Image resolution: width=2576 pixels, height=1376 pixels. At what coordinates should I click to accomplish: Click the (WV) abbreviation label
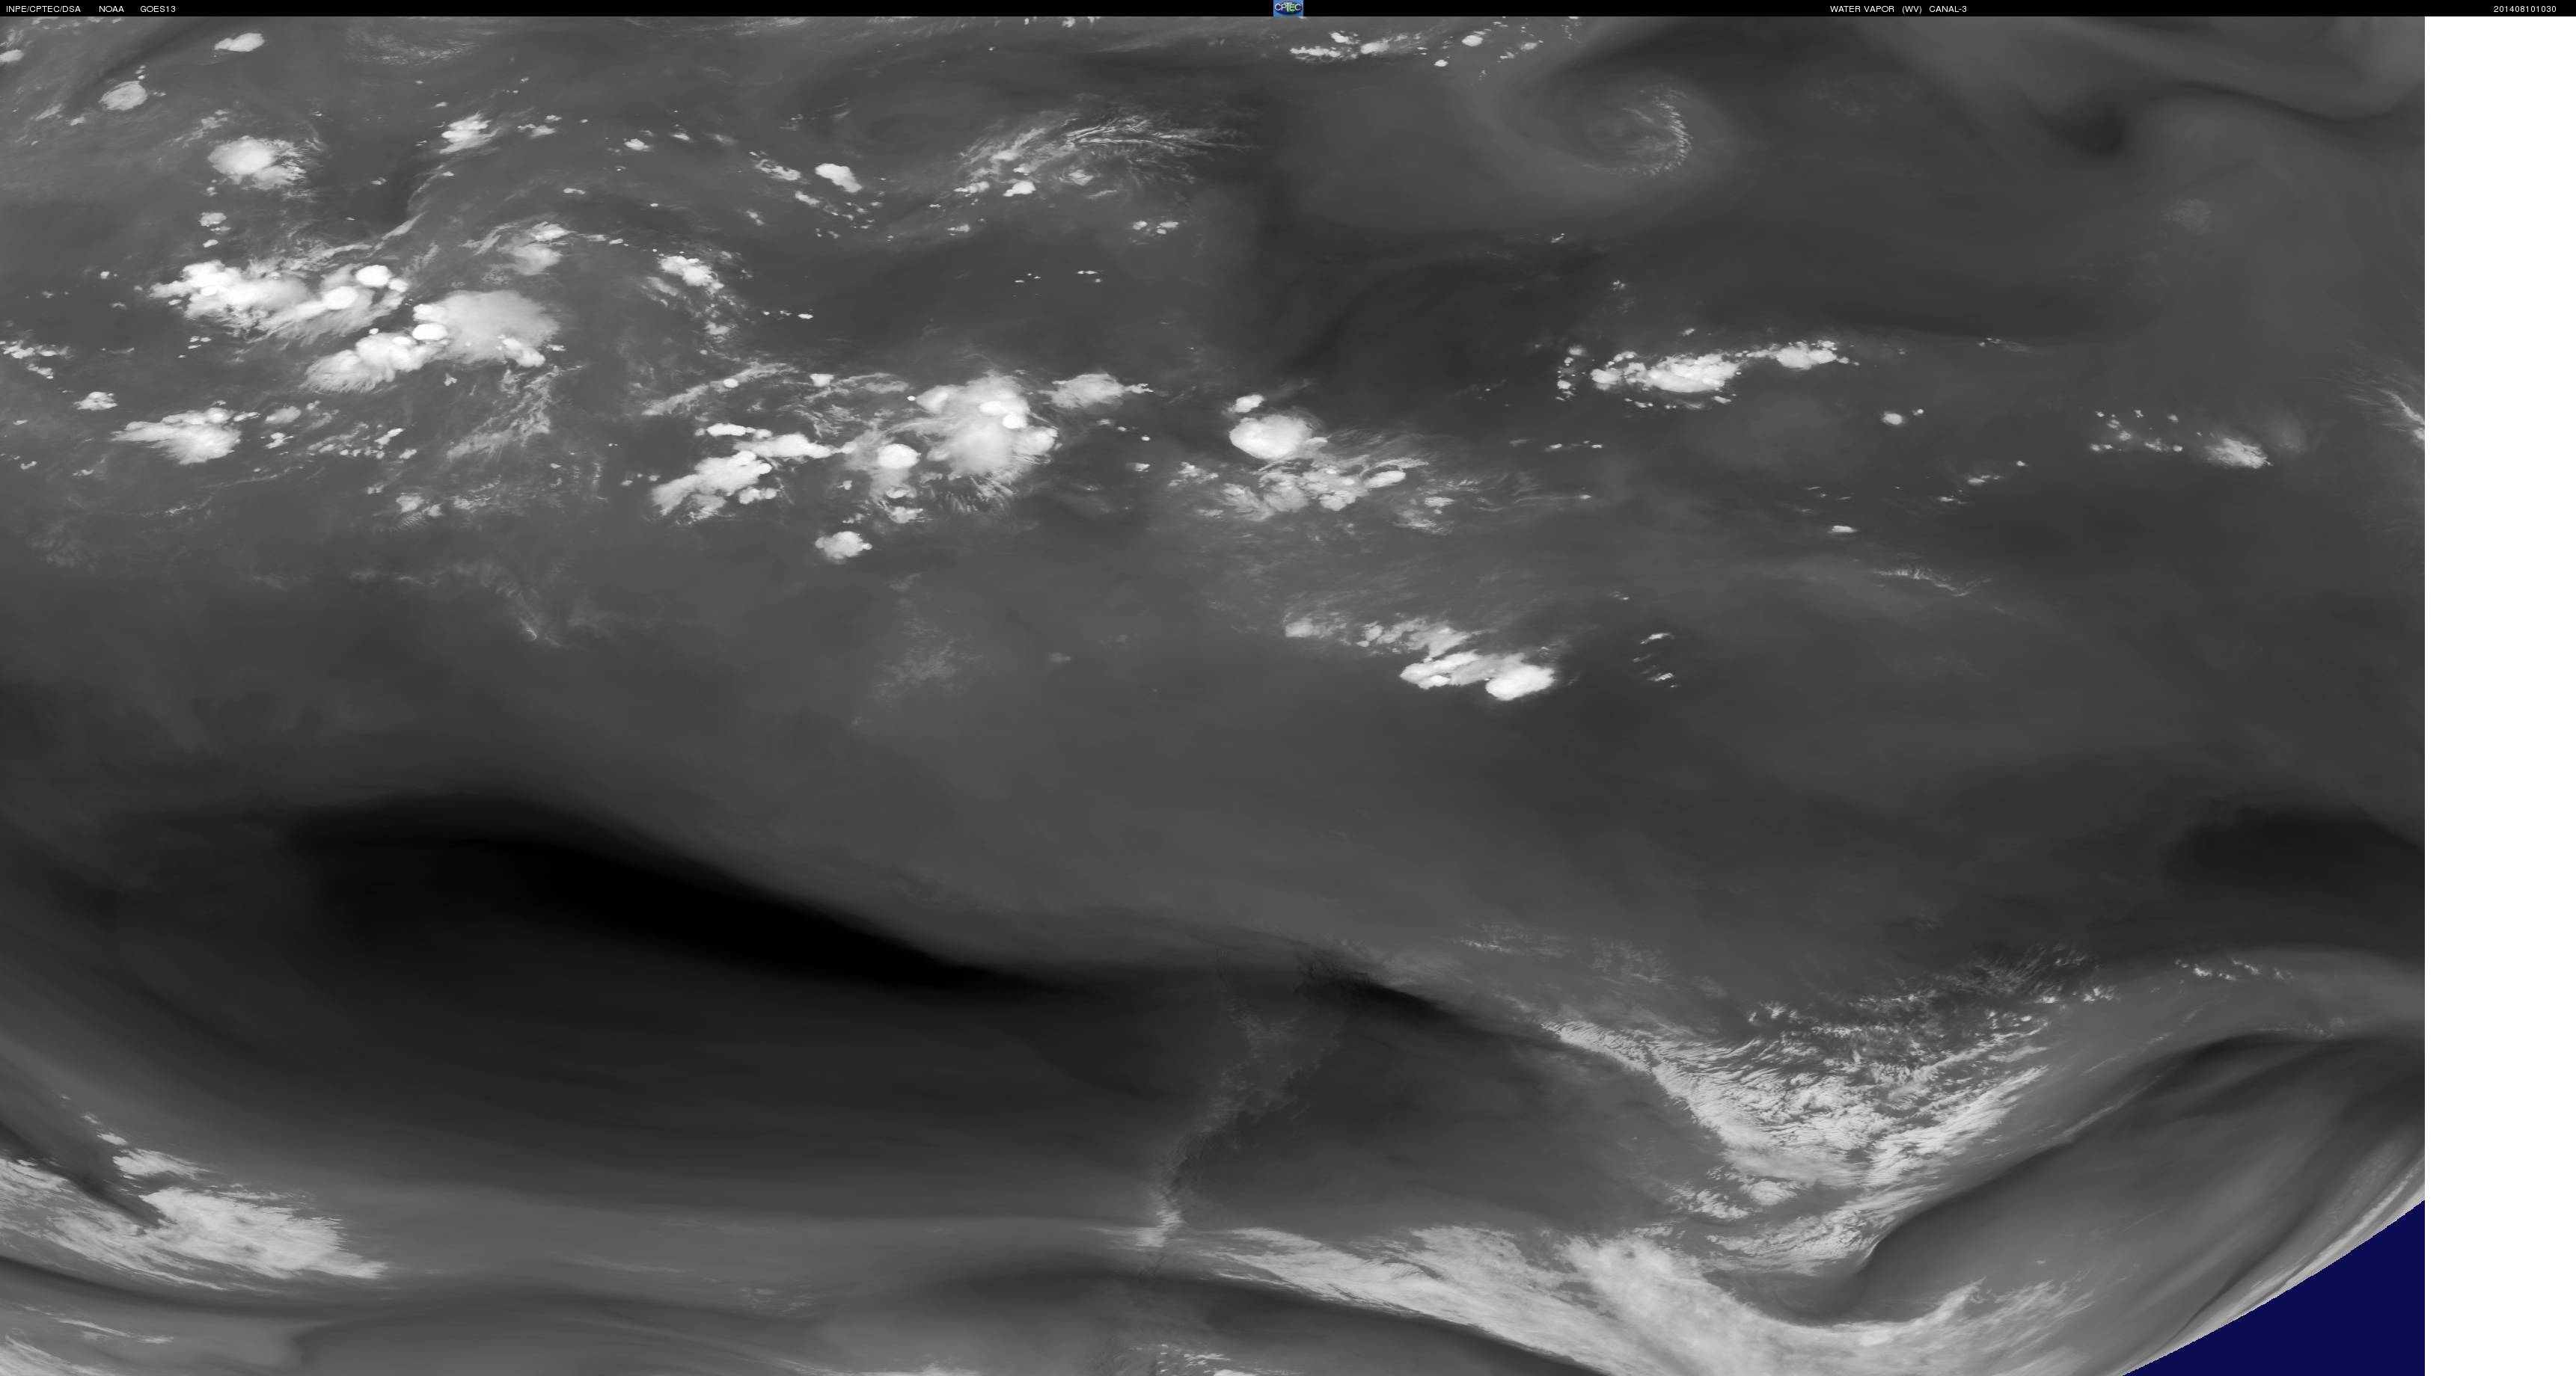pos(1911,9)
